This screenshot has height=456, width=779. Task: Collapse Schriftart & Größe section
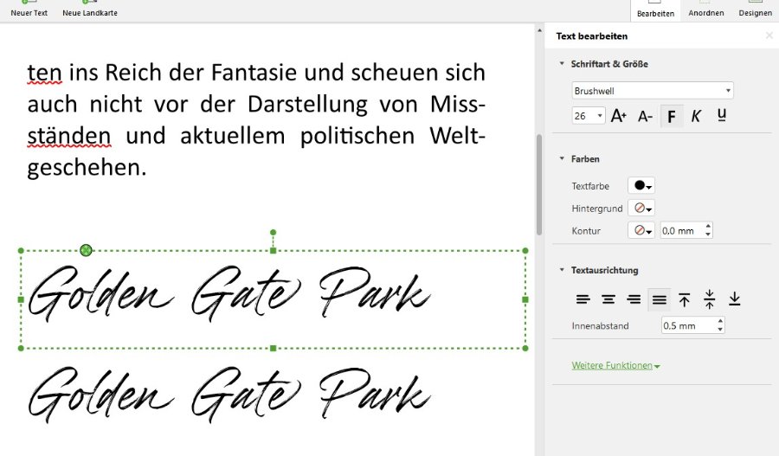tap(562, 63)
